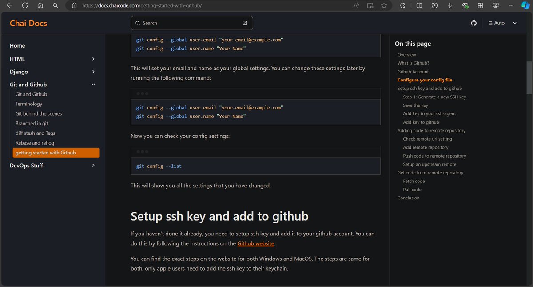Screen dimensions: 533x287
Task: Jump to Conclusion in page outline
Action: click(x=409, y=198)
